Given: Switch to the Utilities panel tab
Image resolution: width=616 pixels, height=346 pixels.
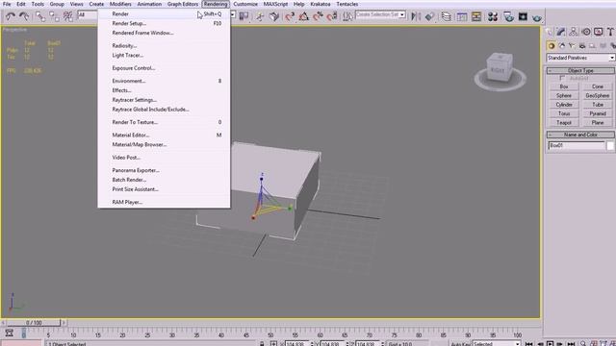Looking at the screenshot, I should point(610,32).
